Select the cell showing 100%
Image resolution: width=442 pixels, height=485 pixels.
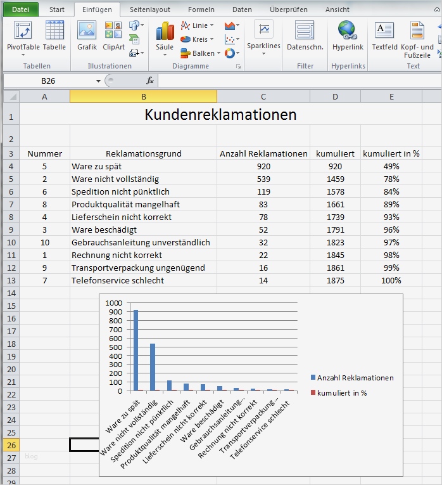[391, 281]
